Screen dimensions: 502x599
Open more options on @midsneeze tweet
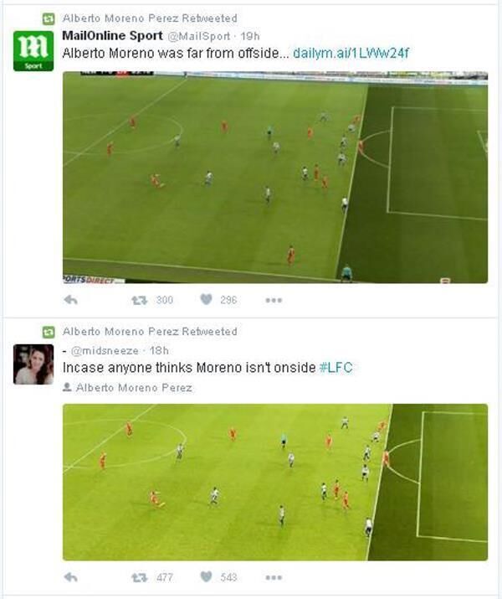274,577
